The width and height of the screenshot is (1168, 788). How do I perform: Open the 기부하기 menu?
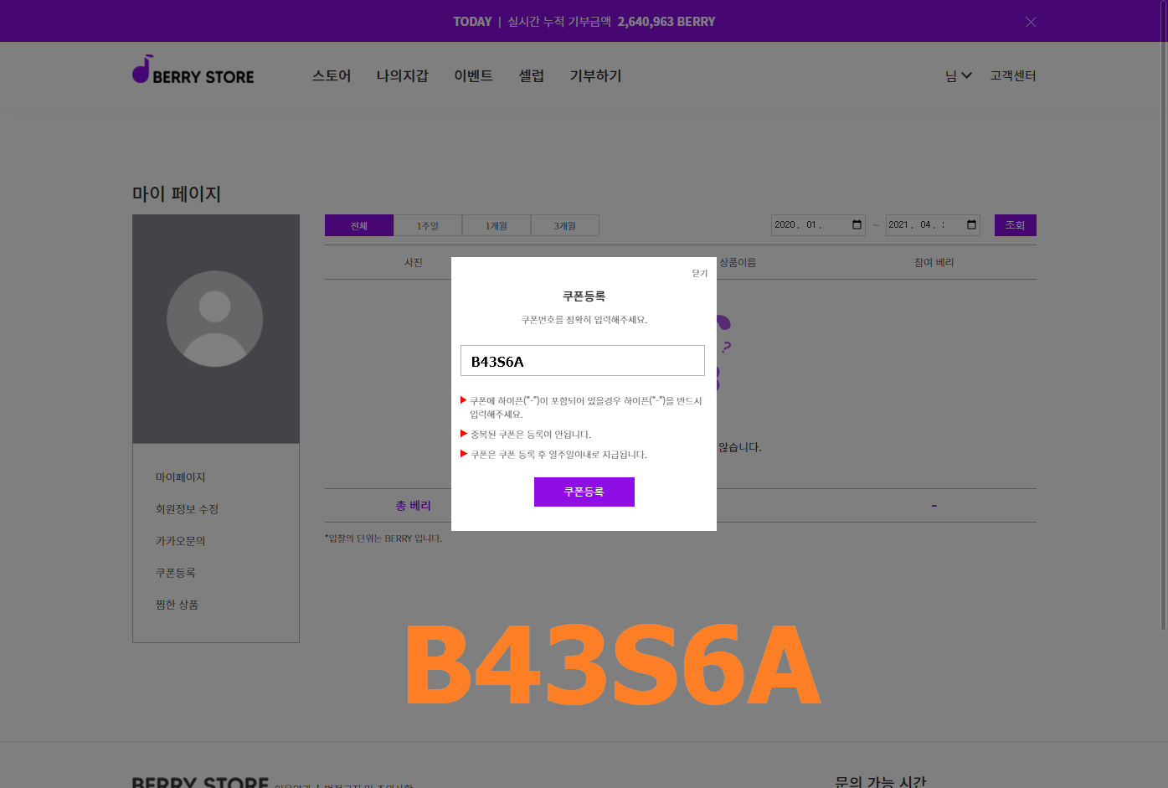tap(595, 75)
